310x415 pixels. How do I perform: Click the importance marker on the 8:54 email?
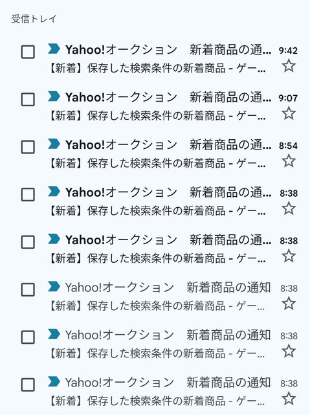(54, 144)
